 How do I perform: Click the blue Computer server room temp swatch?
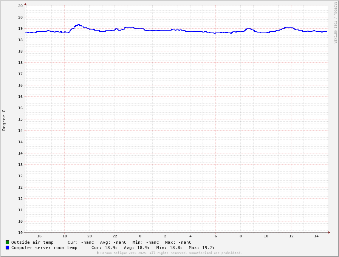click(7, 248)
